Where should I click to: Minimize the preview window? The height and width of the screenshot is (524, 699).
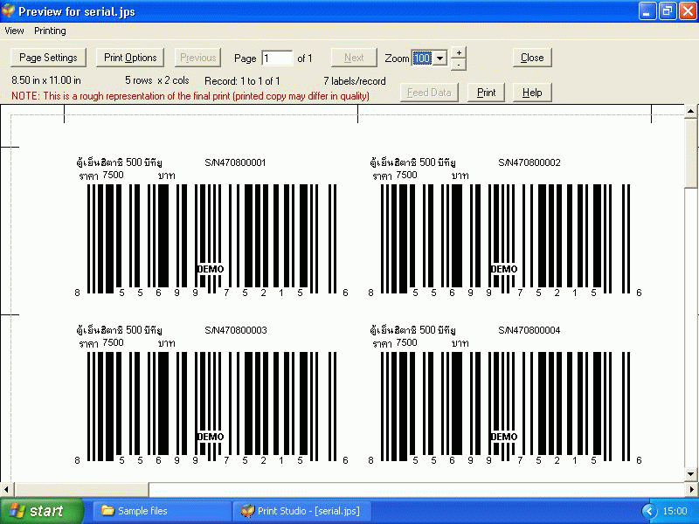click(x=647, y=11)
